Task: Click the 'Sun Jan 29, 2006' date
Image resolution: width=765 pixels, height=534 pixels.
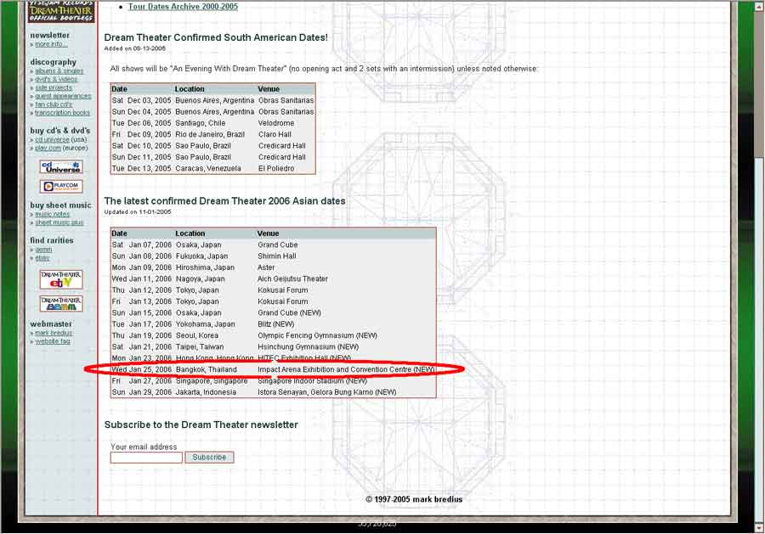Action: (x=141, y=391)
